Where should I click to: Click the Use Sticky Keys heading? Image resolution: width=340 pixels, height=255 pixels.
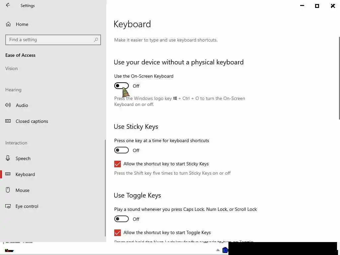(x=136, y=127)
